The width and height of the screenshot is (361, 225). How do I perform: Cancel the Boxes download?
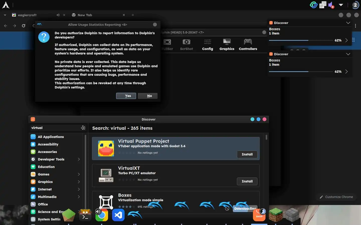coord(227,208)
